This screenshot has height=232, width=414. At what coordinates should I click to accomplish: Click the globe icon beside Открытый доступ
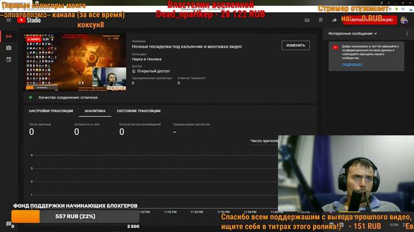[134, 72]
